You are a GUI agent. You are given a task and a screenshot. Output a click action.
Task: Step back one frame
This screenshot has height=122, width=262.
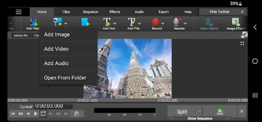28,114
